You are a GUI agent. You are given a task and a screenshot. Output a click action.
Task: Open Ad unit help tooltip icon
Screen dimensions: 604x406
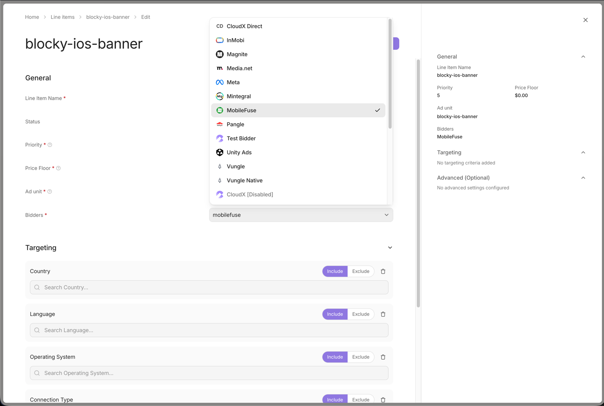click(50, 192)
